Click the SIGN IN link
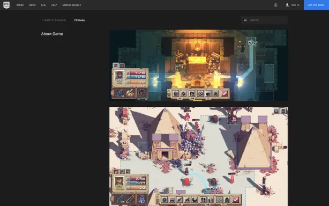Screen dimensions: 329x206 (293, 5)
